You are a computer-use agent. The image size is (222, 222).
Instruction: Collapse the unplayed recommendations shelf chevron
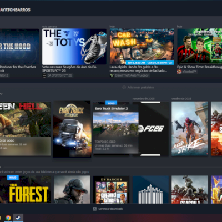pyautogui.click(x=1, y=167)
